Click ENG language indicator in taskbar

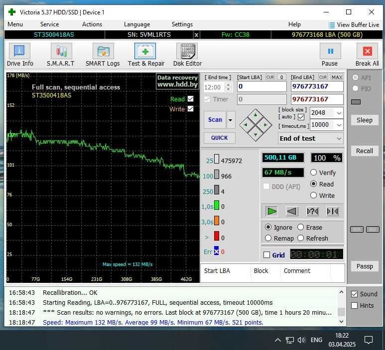click(316, 340)
